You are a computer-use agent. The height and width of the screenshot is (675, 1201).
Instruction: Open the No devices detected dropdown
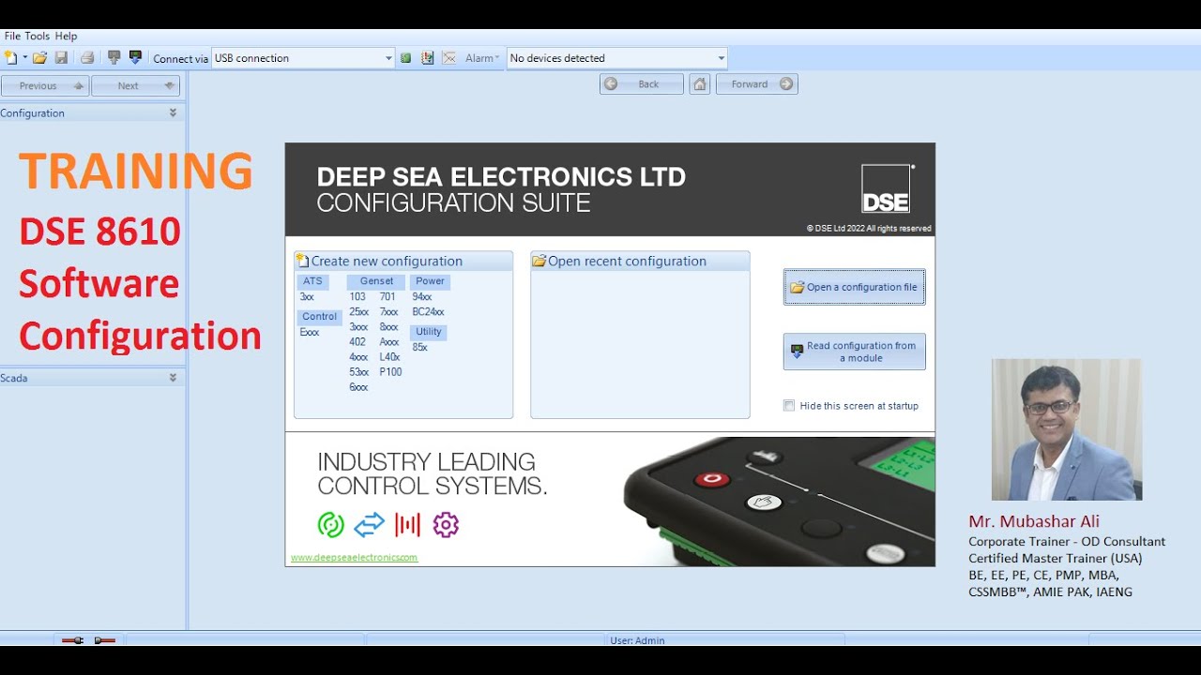[x=617, y=58]
